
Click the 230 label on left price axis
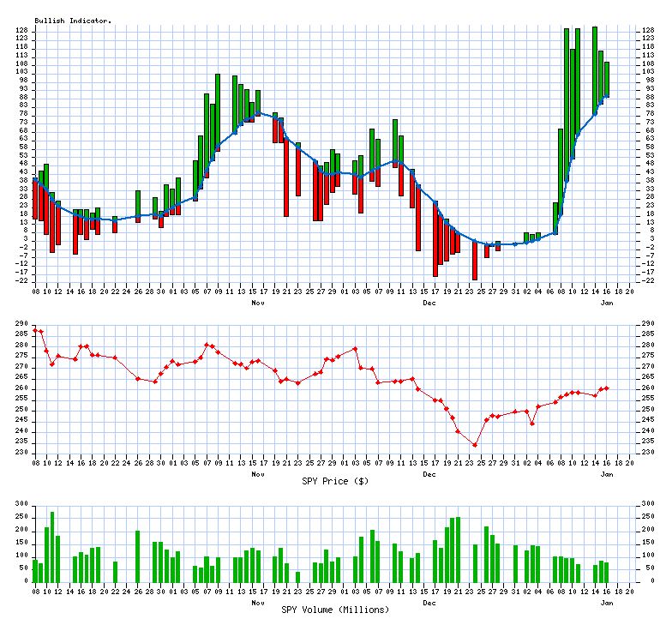click(x=22, y=453)
